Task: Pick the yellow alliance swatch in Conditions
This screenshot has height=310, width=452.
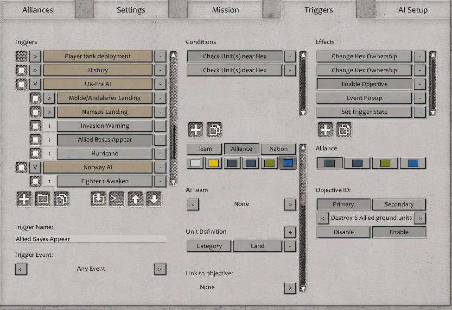Action: [214, 163]
